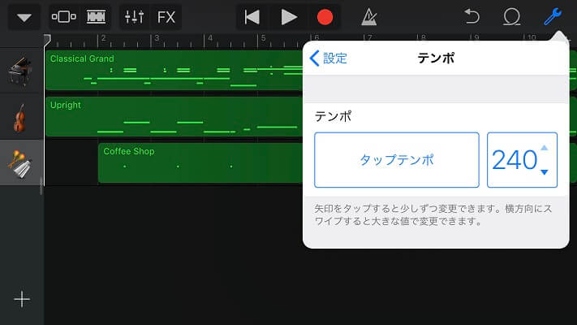Switch to instrument view button
The image size is (577, 325).
click(64, 17)
